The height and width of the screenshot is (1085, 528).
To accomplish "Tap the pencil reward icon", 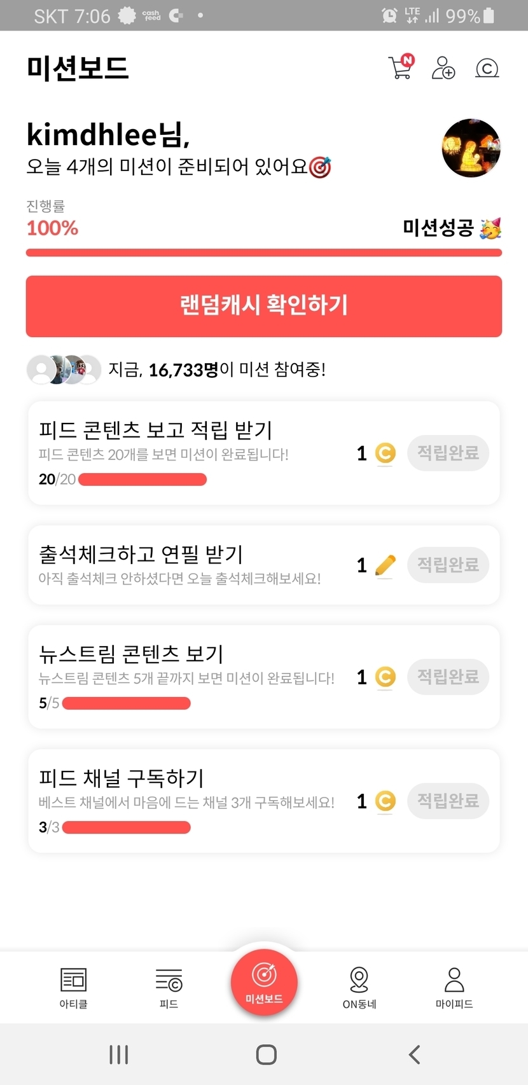I will coord(385,565).
